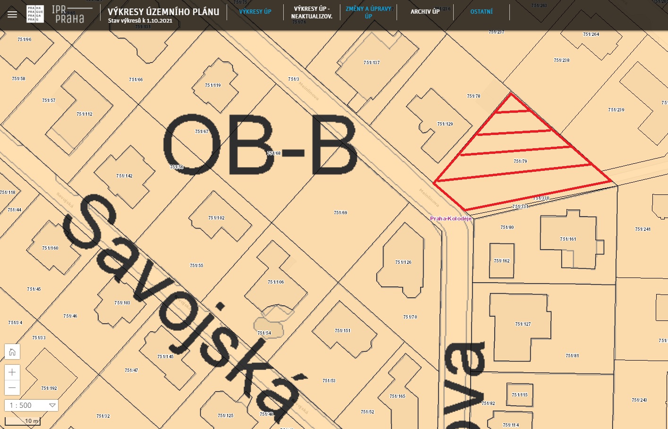Viewport: 668px width, 429px height.
Task: Select the Ostatní tab
Action: [x=482, y=12]
